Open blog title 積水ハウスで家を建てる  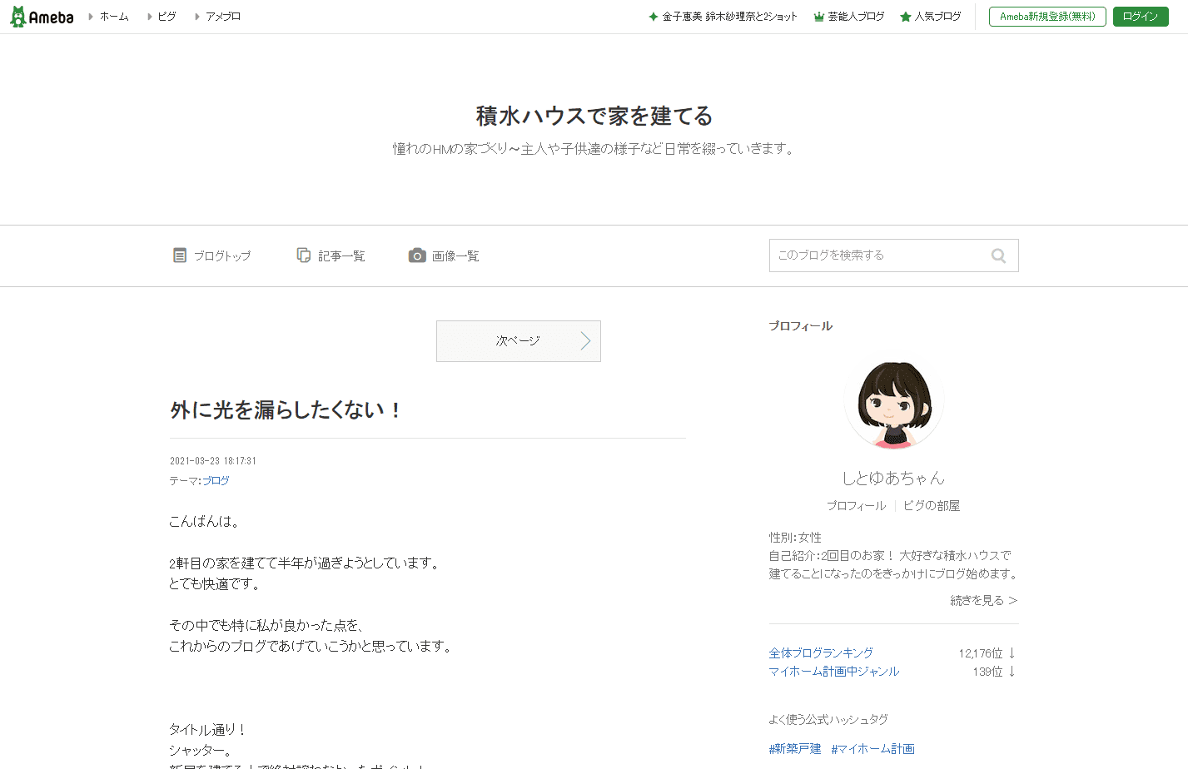(594, 116)
